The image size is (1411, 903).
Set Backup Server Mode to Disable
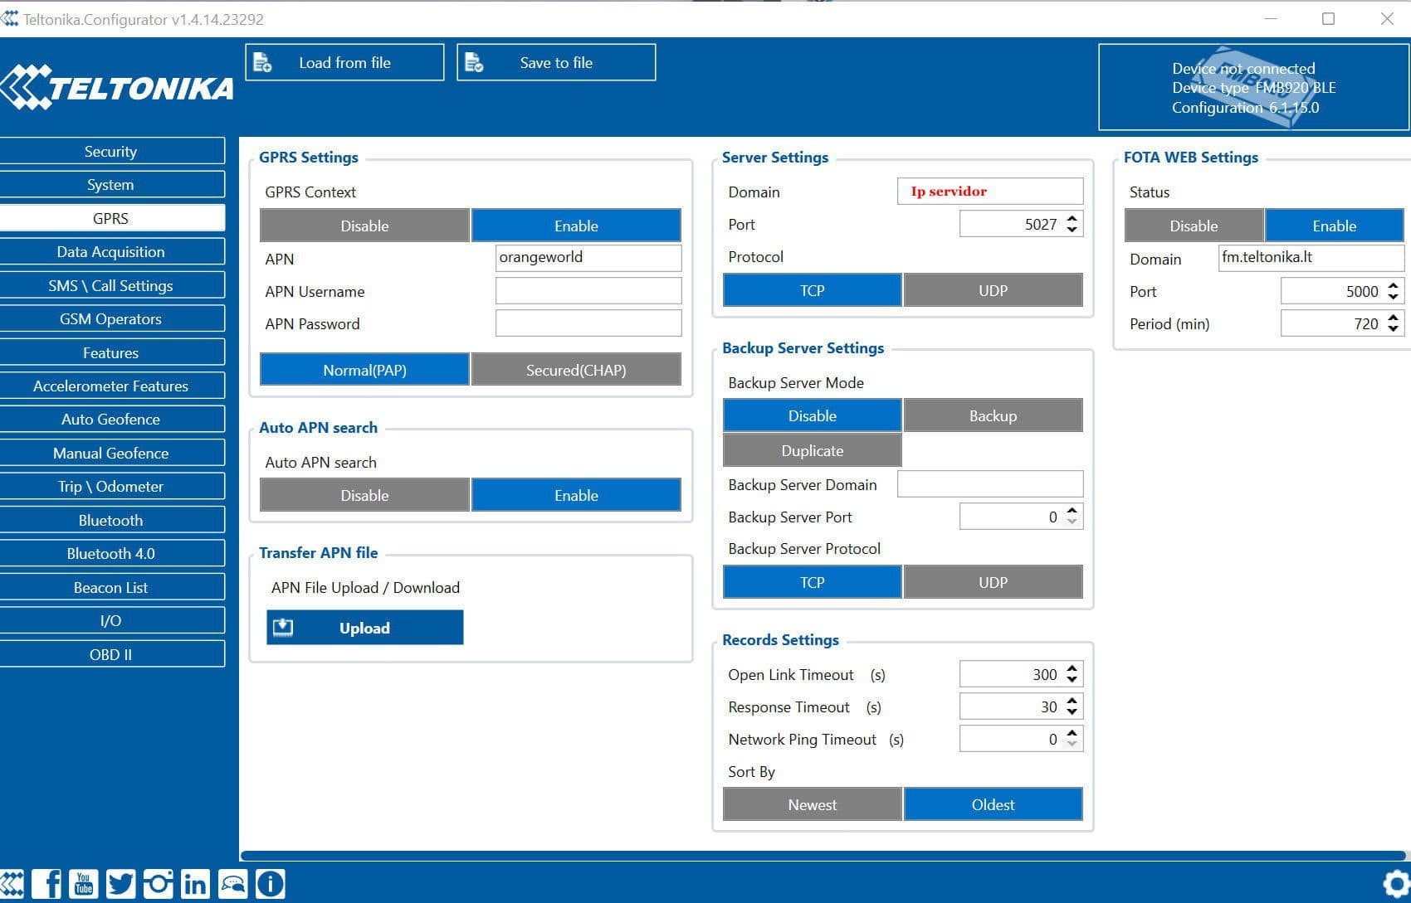(812, 415)
